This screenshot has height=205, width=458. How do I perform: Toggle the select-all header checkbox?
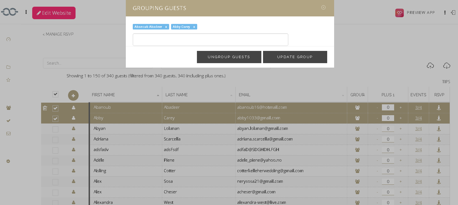click(56, 94)
